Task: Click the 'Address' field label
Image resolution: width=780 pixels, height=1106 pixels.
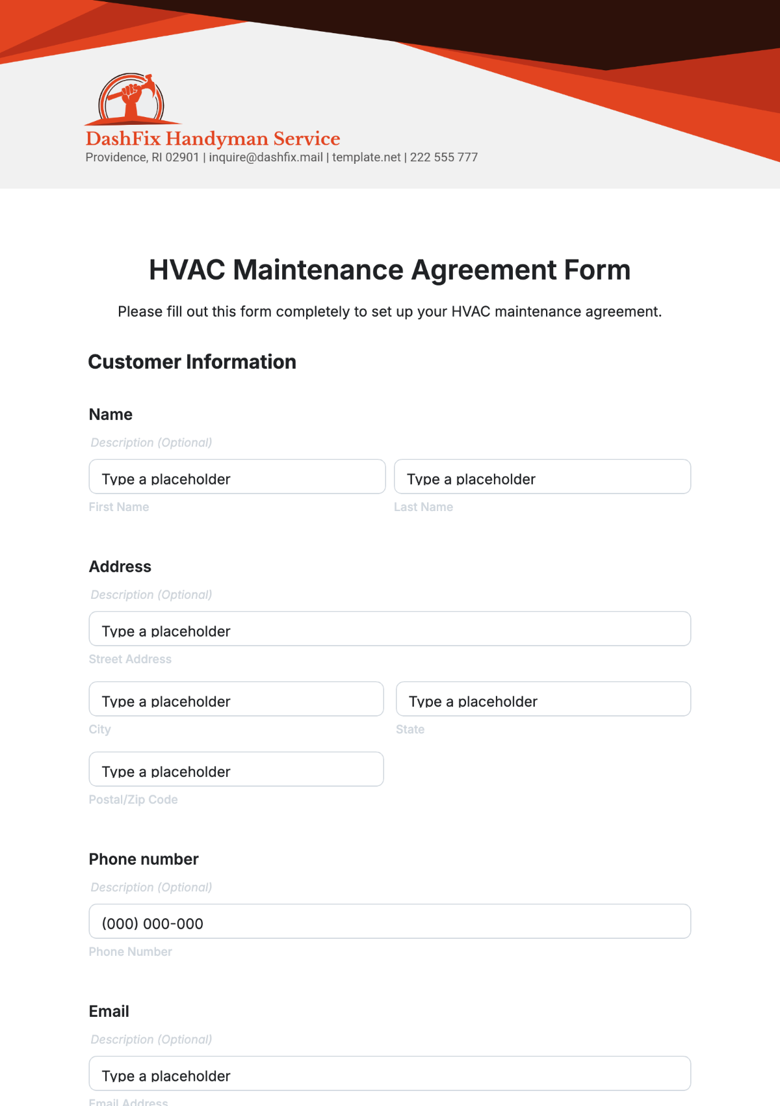Action: click(x=120, y=567)
